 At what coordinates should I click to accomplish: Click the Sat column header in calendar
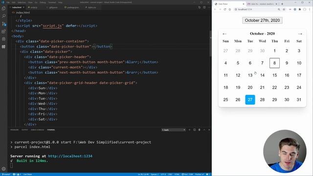[299, 41]
